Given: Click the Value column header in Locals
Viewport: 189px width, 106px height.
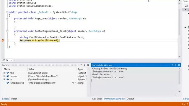Looking at the screenshot, I should click(x=52, y=69).
